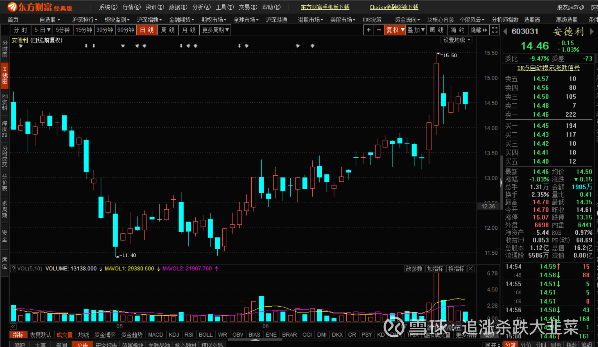Open 行情(Q) menu
Viewport: 598px width, 347px height.
pyautogui.click(x=132, y=7)
